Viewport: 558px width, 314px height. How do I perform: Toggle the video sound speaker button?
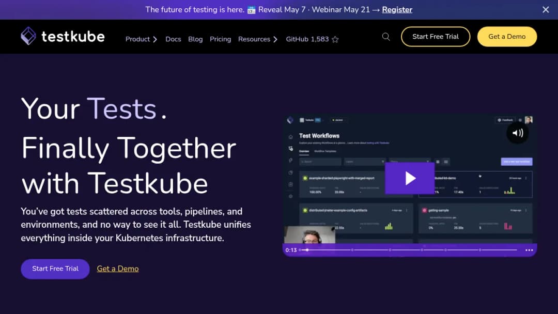[x=517, y=133]
